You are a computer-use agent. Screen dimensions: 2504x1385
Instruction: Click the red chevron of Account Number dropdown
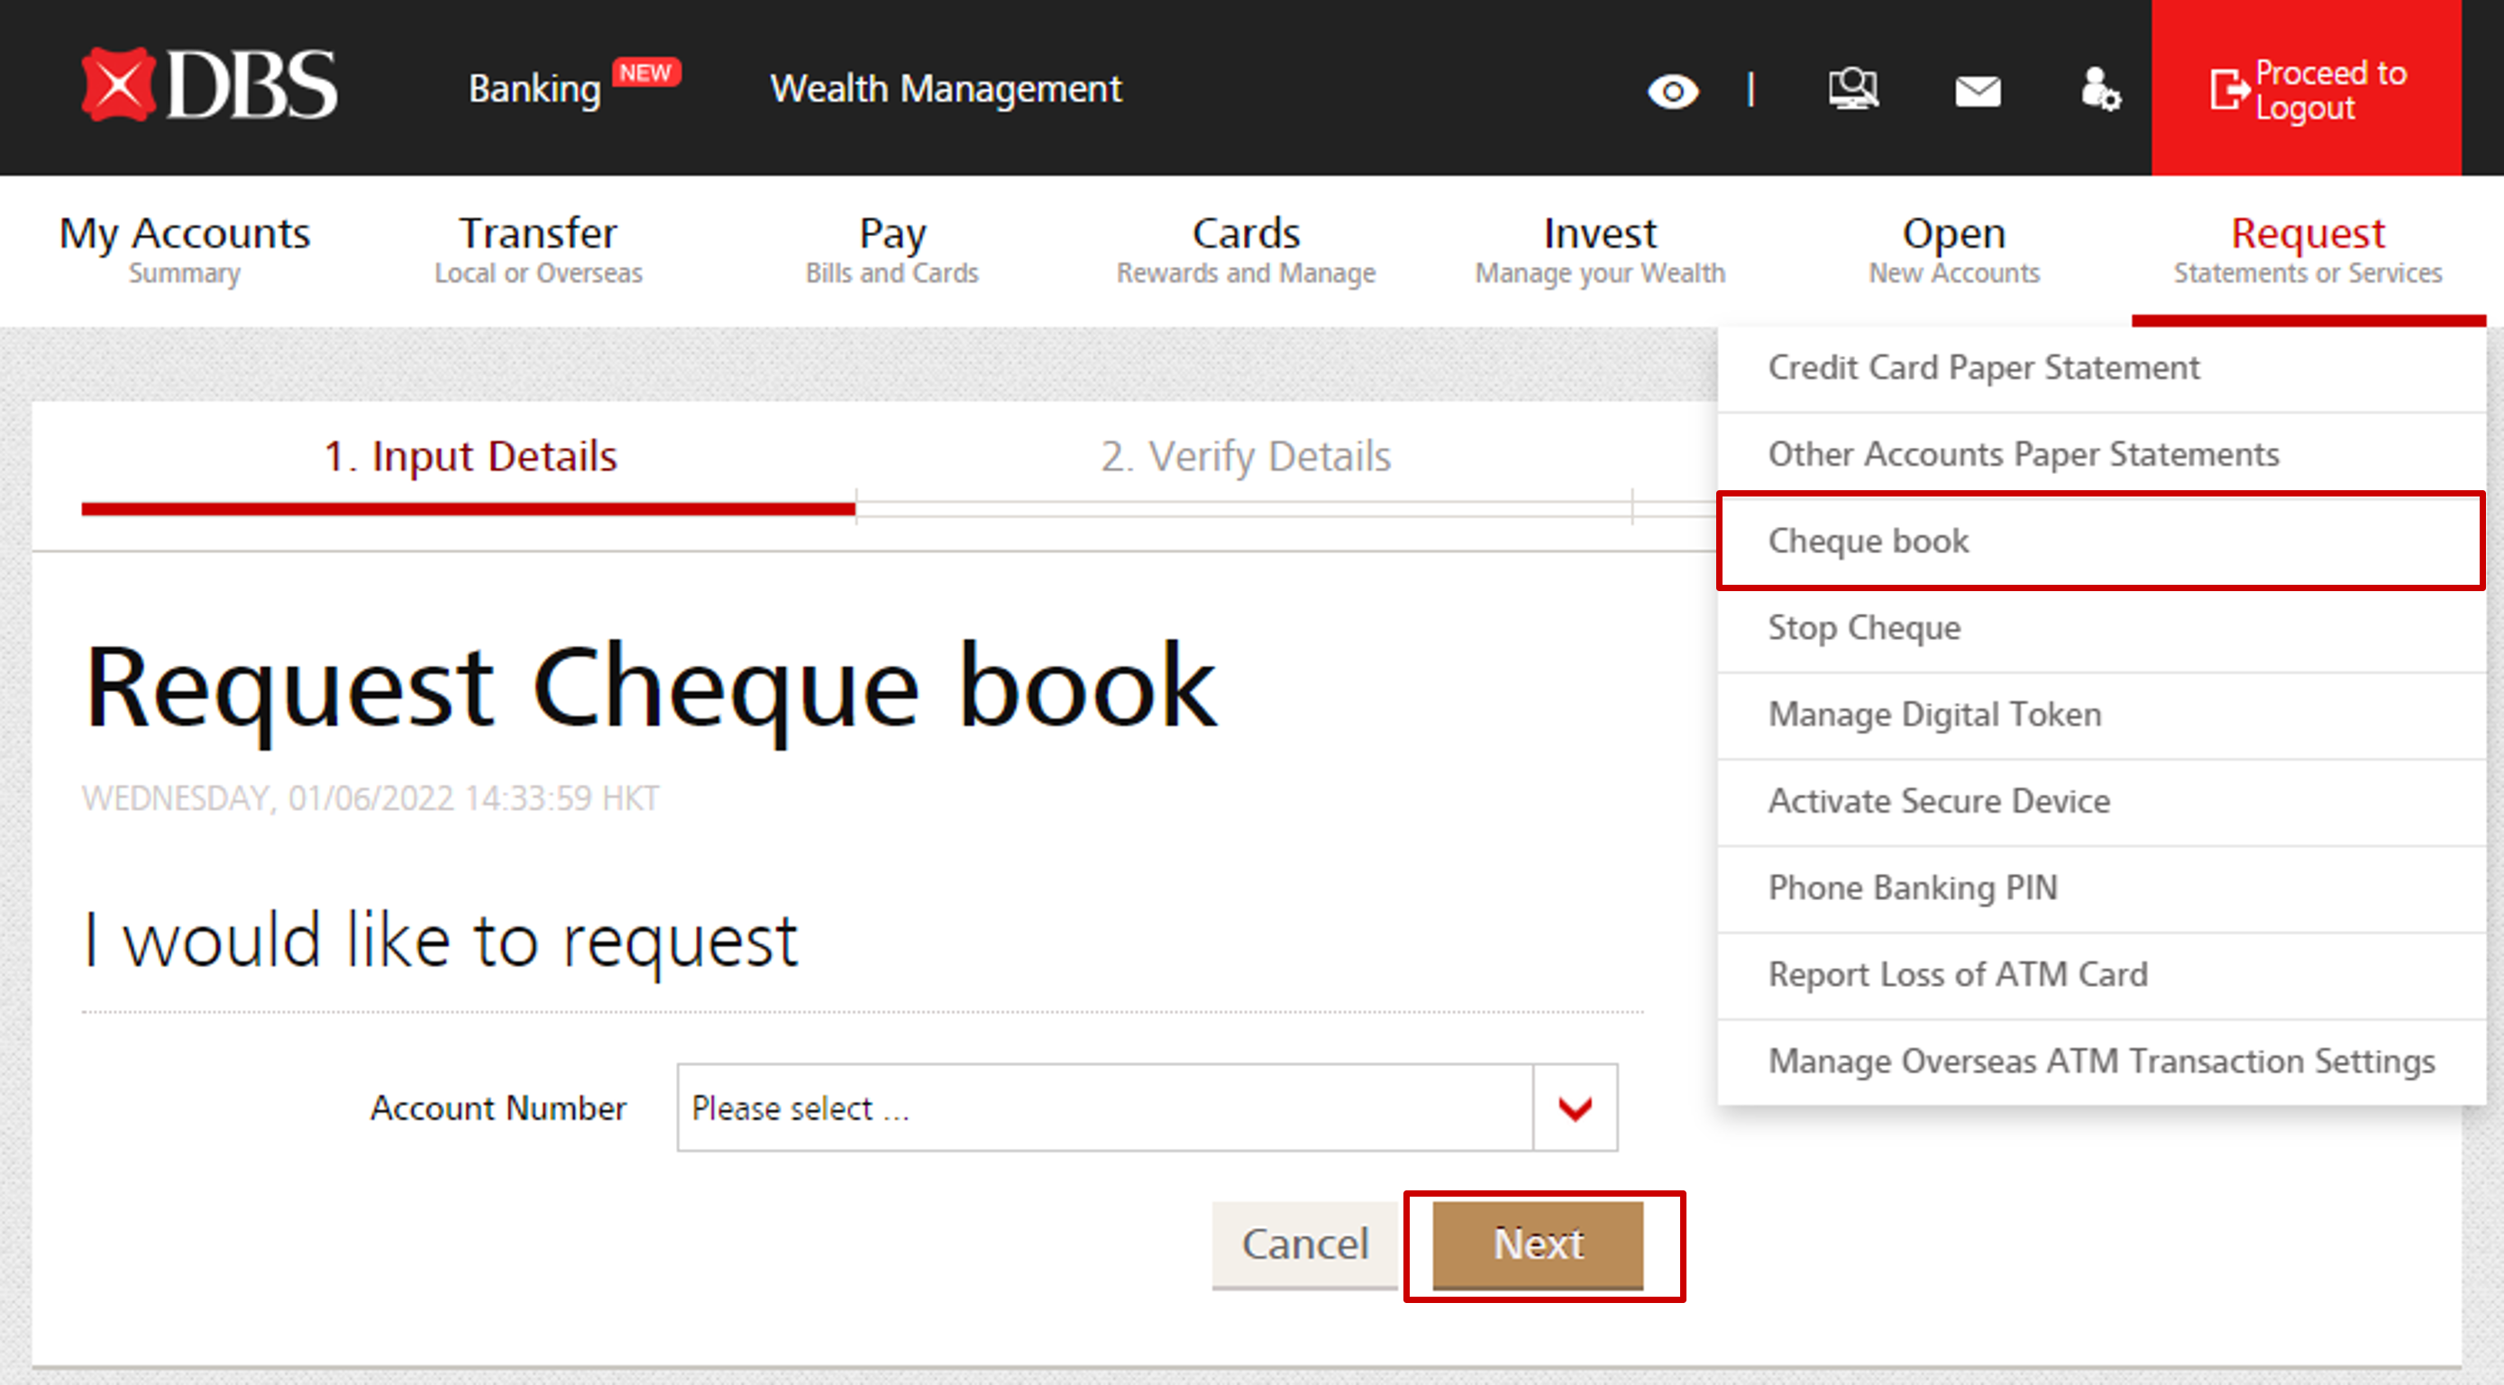pyautogui.click(x=1575, y=1107)
